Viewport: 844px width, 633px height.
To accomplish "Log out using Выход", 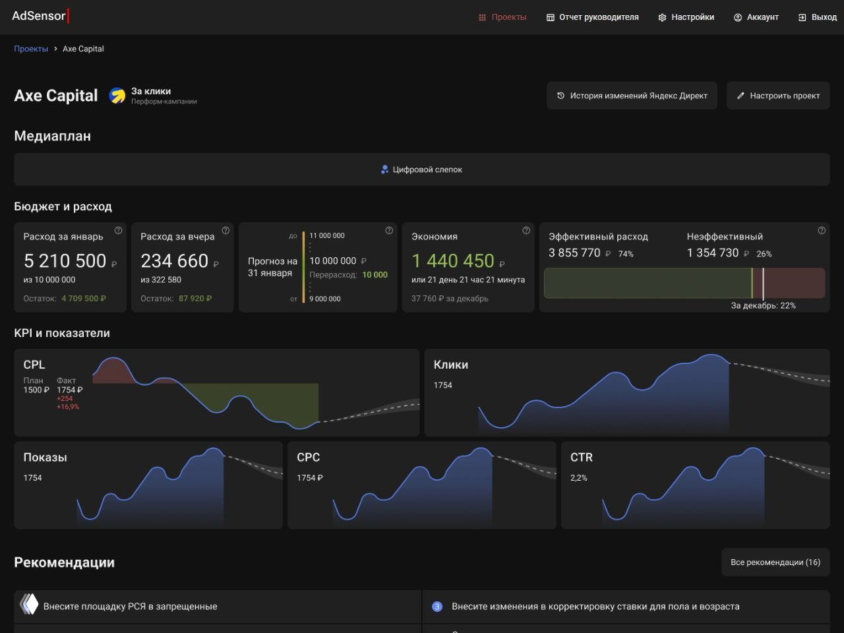I will 817,17.
